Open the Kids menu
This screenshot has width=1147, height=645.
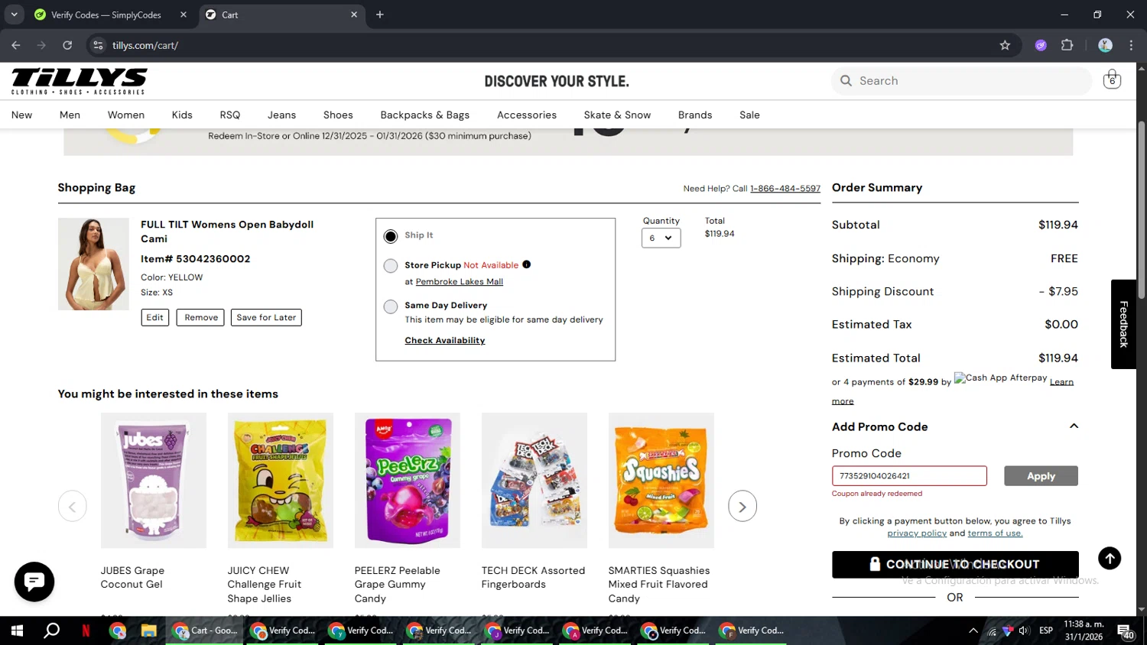(182, 115)
